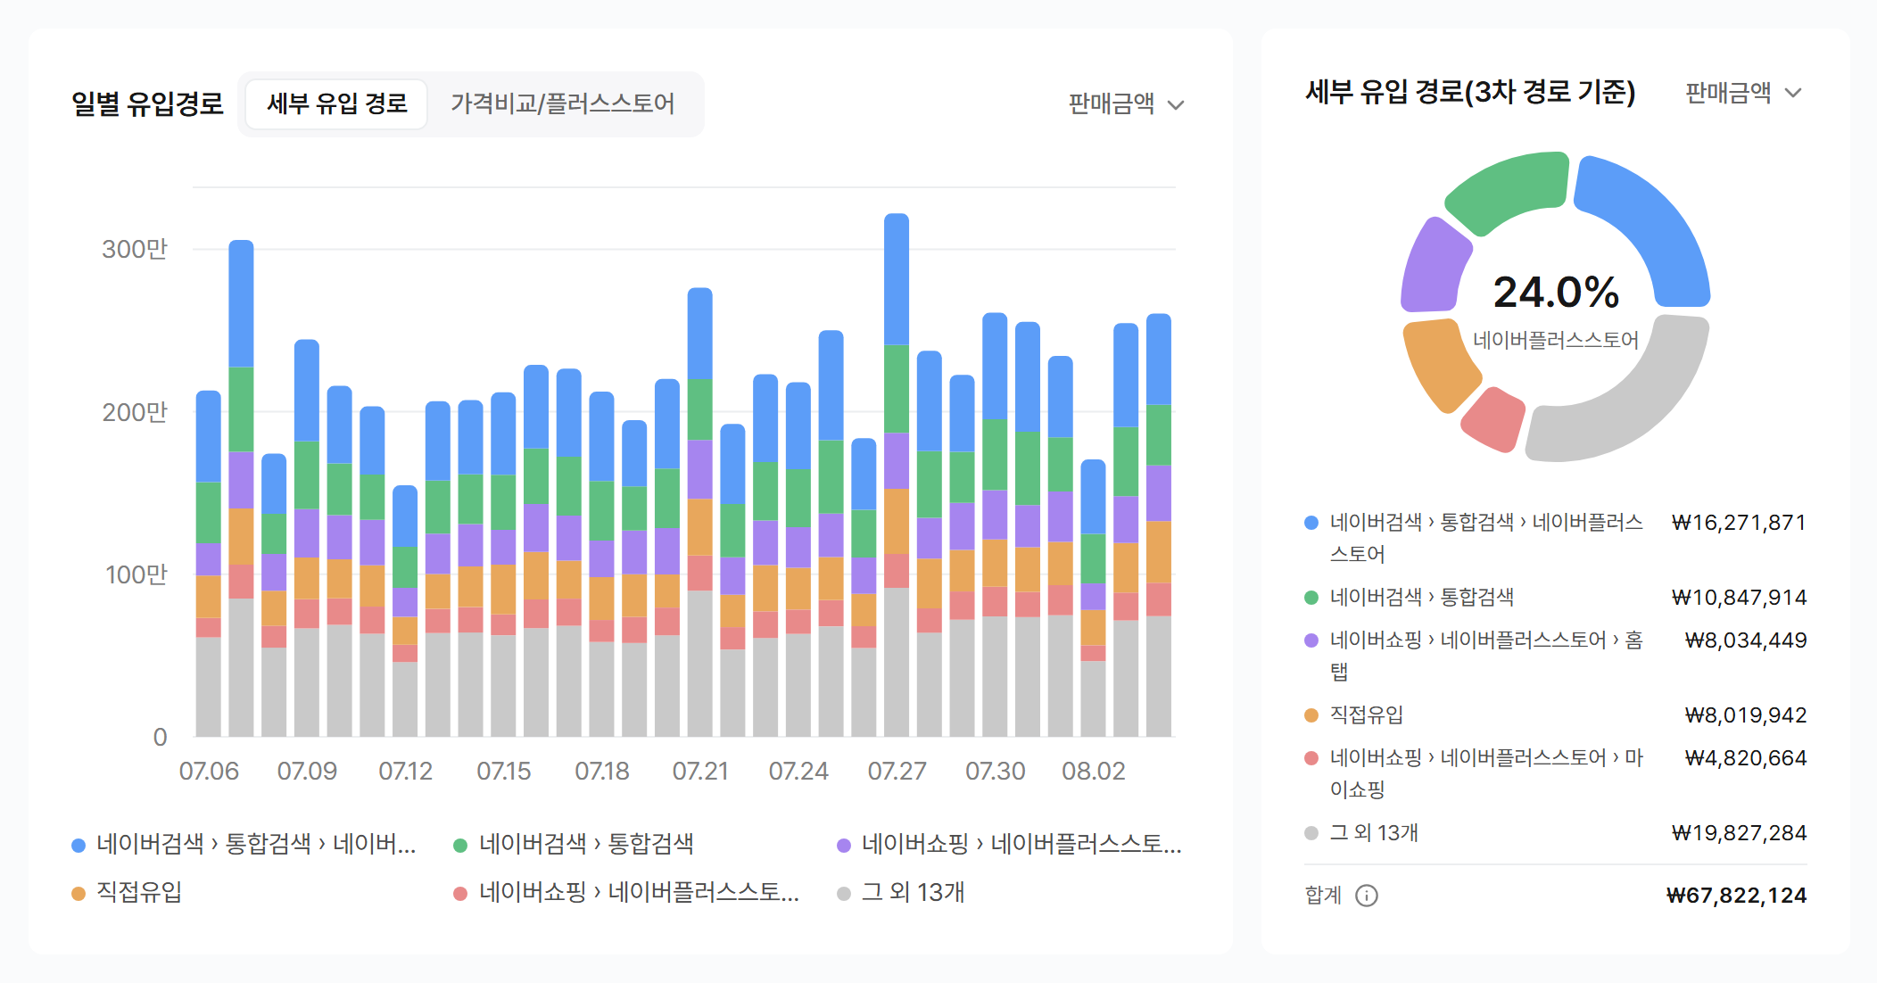Screen dimensions: 1877x983
Task: Toggle blue 네이버검색 › 통합검색 › 네이버... legend item
Action: (244, 844)
